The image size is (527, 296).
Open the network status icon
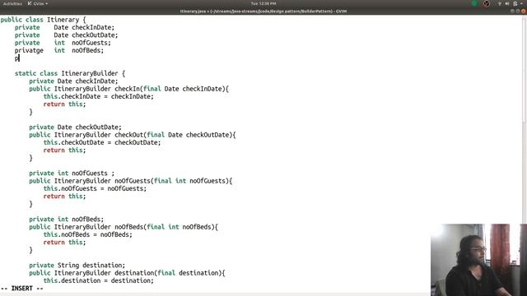click(x=500, y=3)
